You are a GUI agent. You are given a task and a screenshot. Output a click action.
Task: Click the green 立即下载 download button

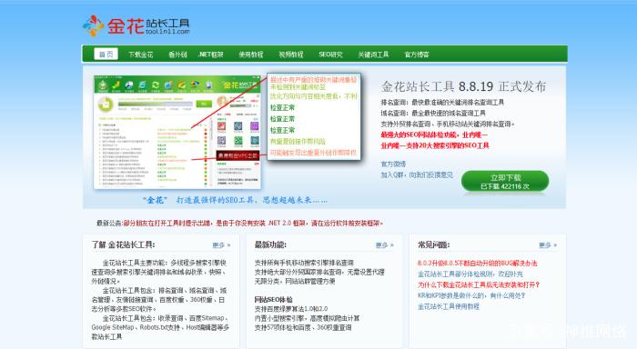(505, 182)
